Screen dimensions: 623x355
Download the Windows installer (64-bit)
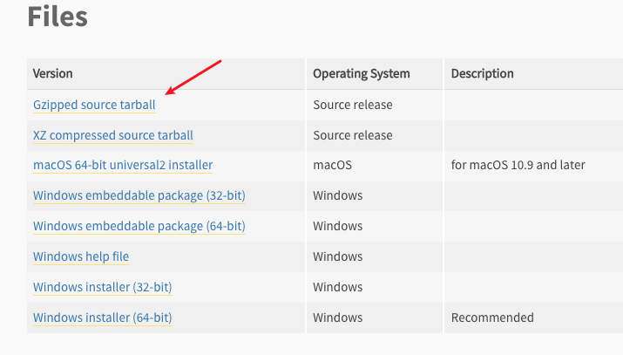102,317
